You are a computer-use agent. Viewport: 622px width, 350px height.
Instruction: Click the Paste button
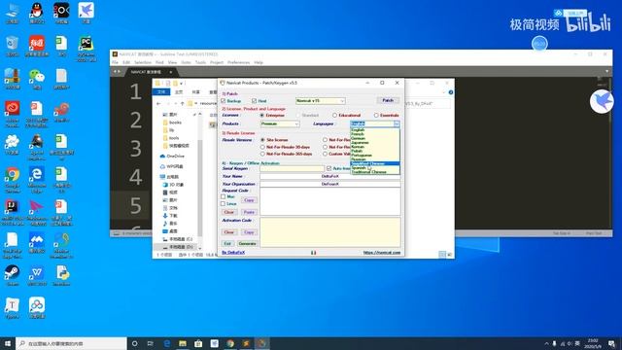pyautogui.click(x=249, y=212)
